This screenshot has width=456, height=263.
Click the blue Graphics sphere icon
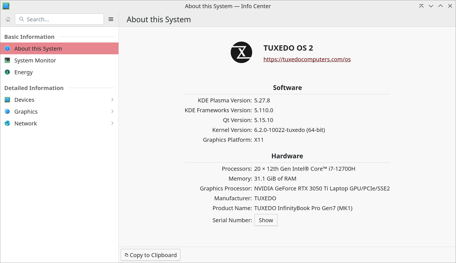pos(7,111)
